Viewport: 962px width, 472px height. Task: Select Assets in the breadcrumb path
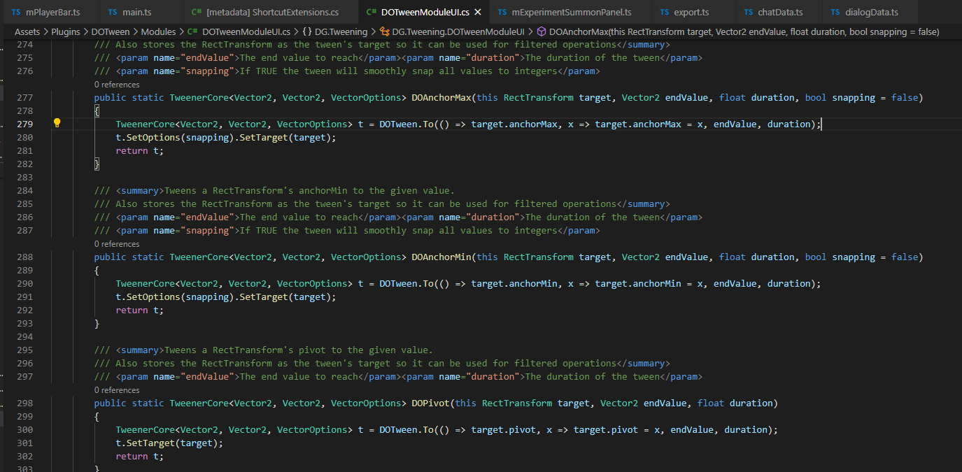point(27,31)
